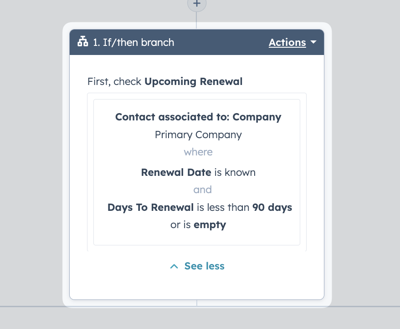Expand the caret beside Actions

pos(313,42)
